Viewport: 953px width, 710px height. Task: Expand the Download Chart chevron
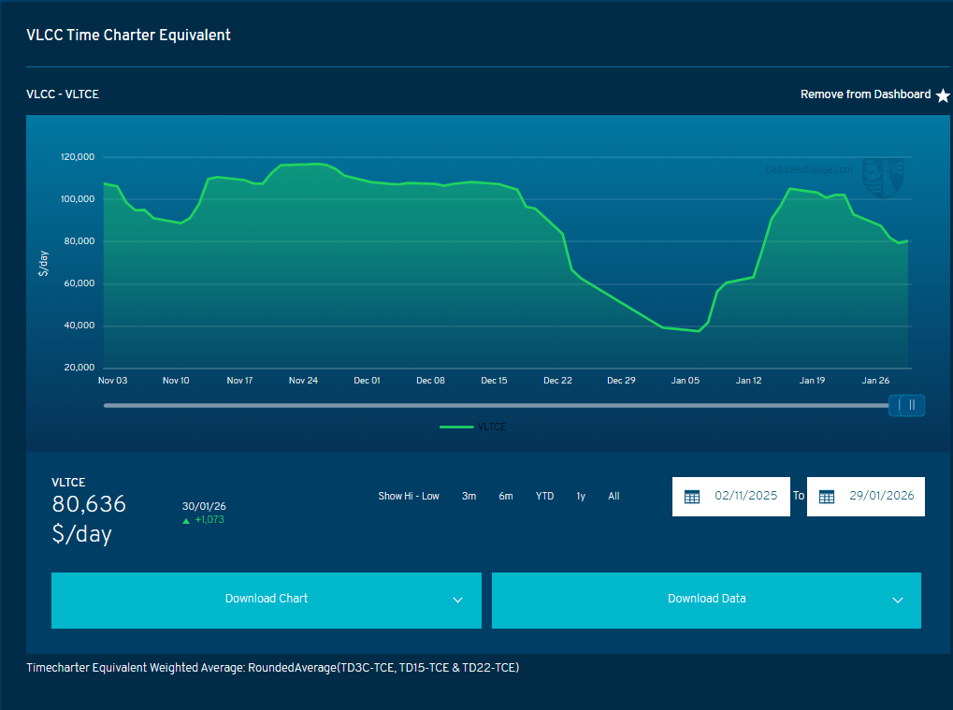coord(457,600)
